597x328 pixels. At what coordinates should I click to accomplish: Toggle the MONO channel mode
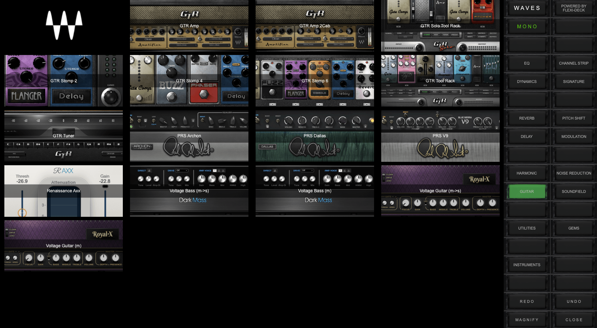(527, 27)
